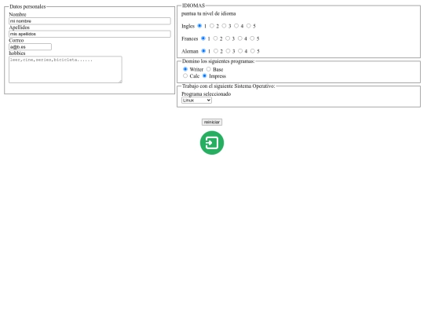Viewport: 424px width, 318px height.
Task: Click the 'hobbies' label
Action: (17, 53)
